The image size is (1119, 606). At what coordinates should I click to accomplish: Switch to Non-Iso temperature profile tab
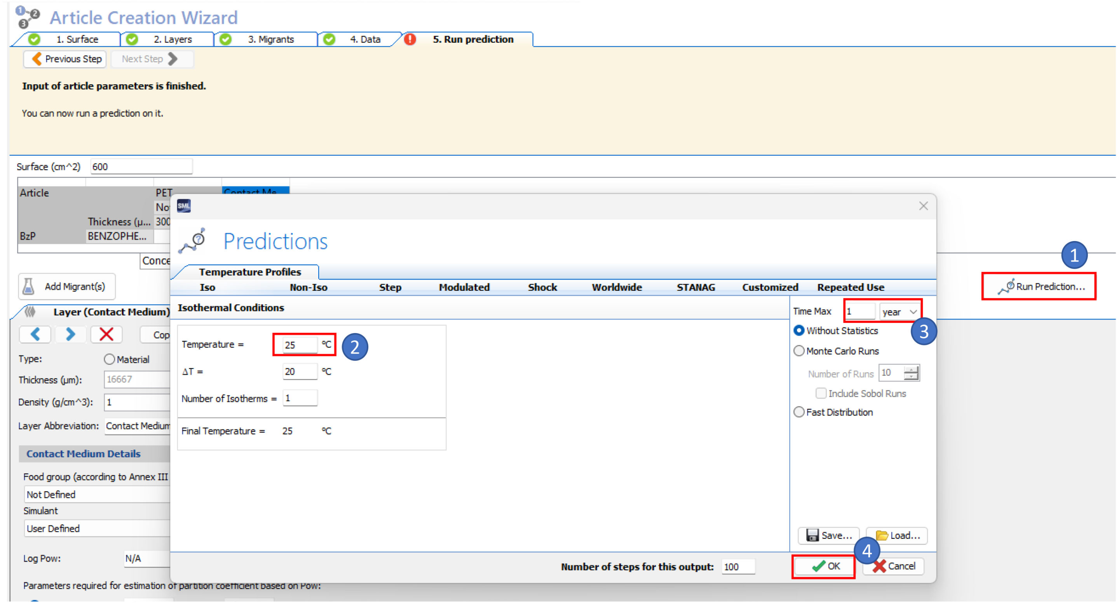pyautogui.click(x=309, y=287)
